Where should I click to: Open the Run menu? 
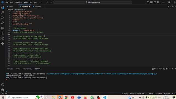[35, 2]
